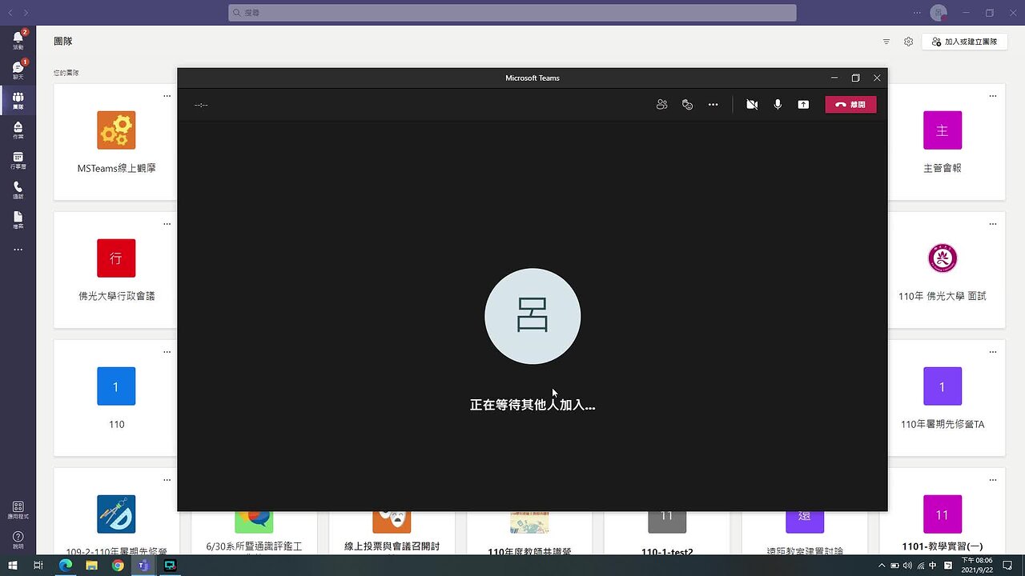
Task: Open File Explorer from the taskbar
Action: (x=92, y=566)
